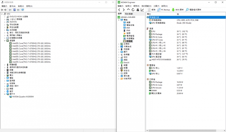Expand the DVD/CD-ROM node
Screen dimensions: 226x132
click(x=5, y=17)
